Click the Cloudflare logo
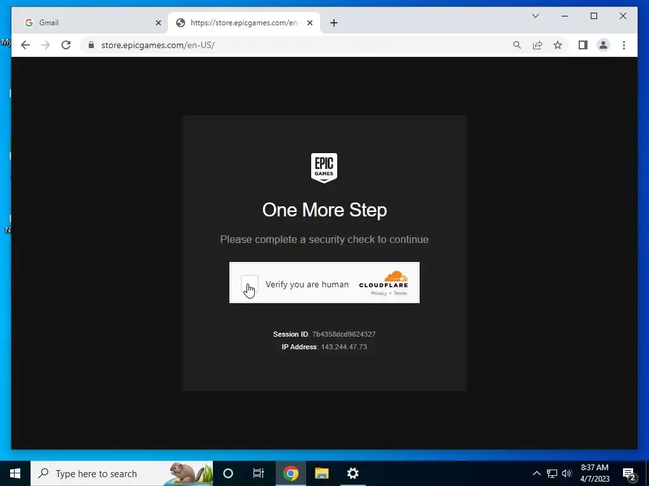Viewport: 649px width, 486px height. tap(383, 279)
